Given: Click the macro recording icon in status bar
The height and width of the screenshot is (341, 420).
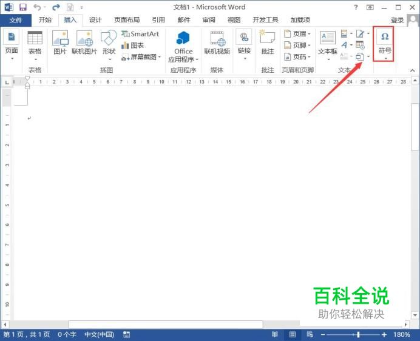Looking at the screenshot, I should pyautogui.click(x=126, y=334).
